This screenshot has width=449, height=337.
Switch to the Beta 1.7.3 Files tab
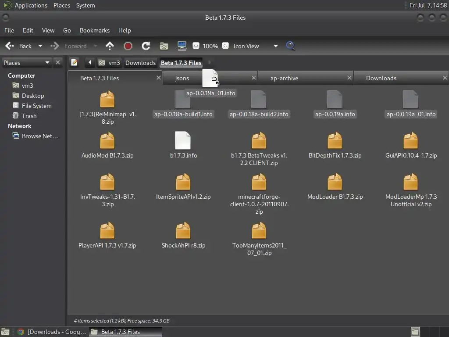(114, 78)
